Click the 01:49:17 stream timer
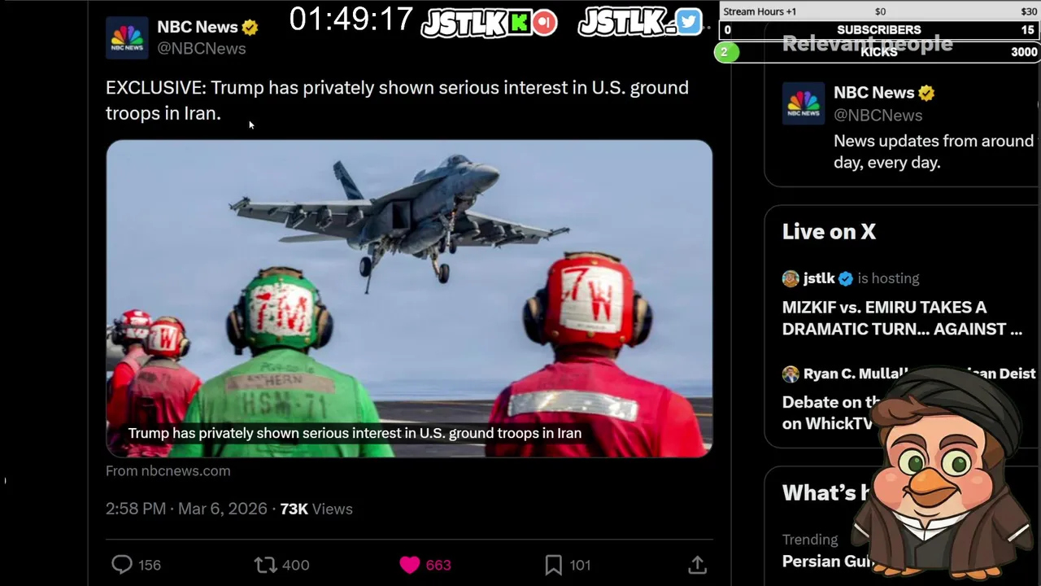 click(351, 19)
